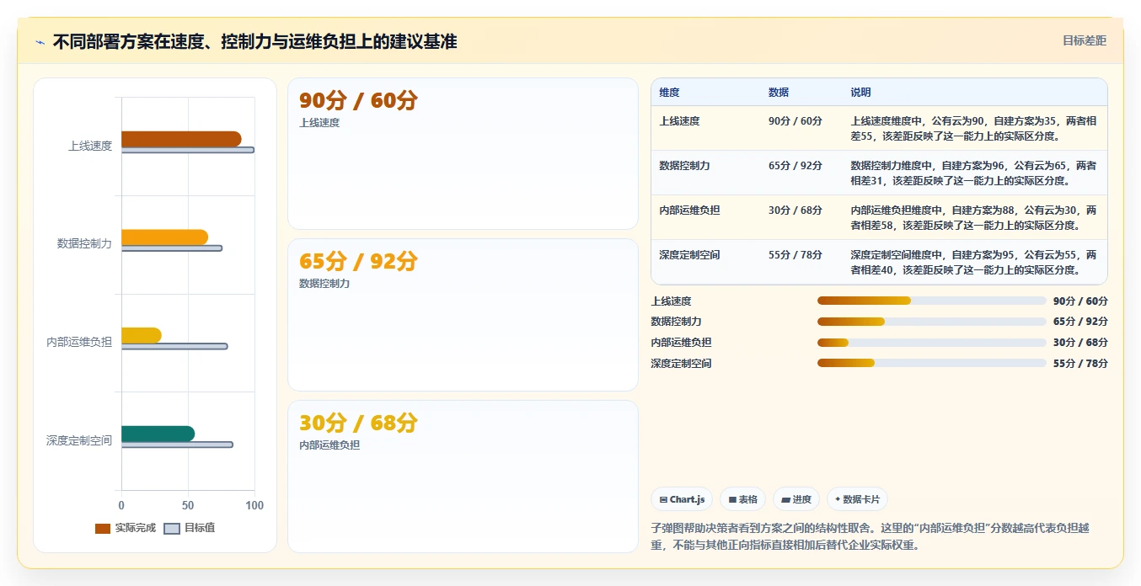Click the 进度 chip
The height and width of the screenshot is (586, 1141).
click(796, 499)
